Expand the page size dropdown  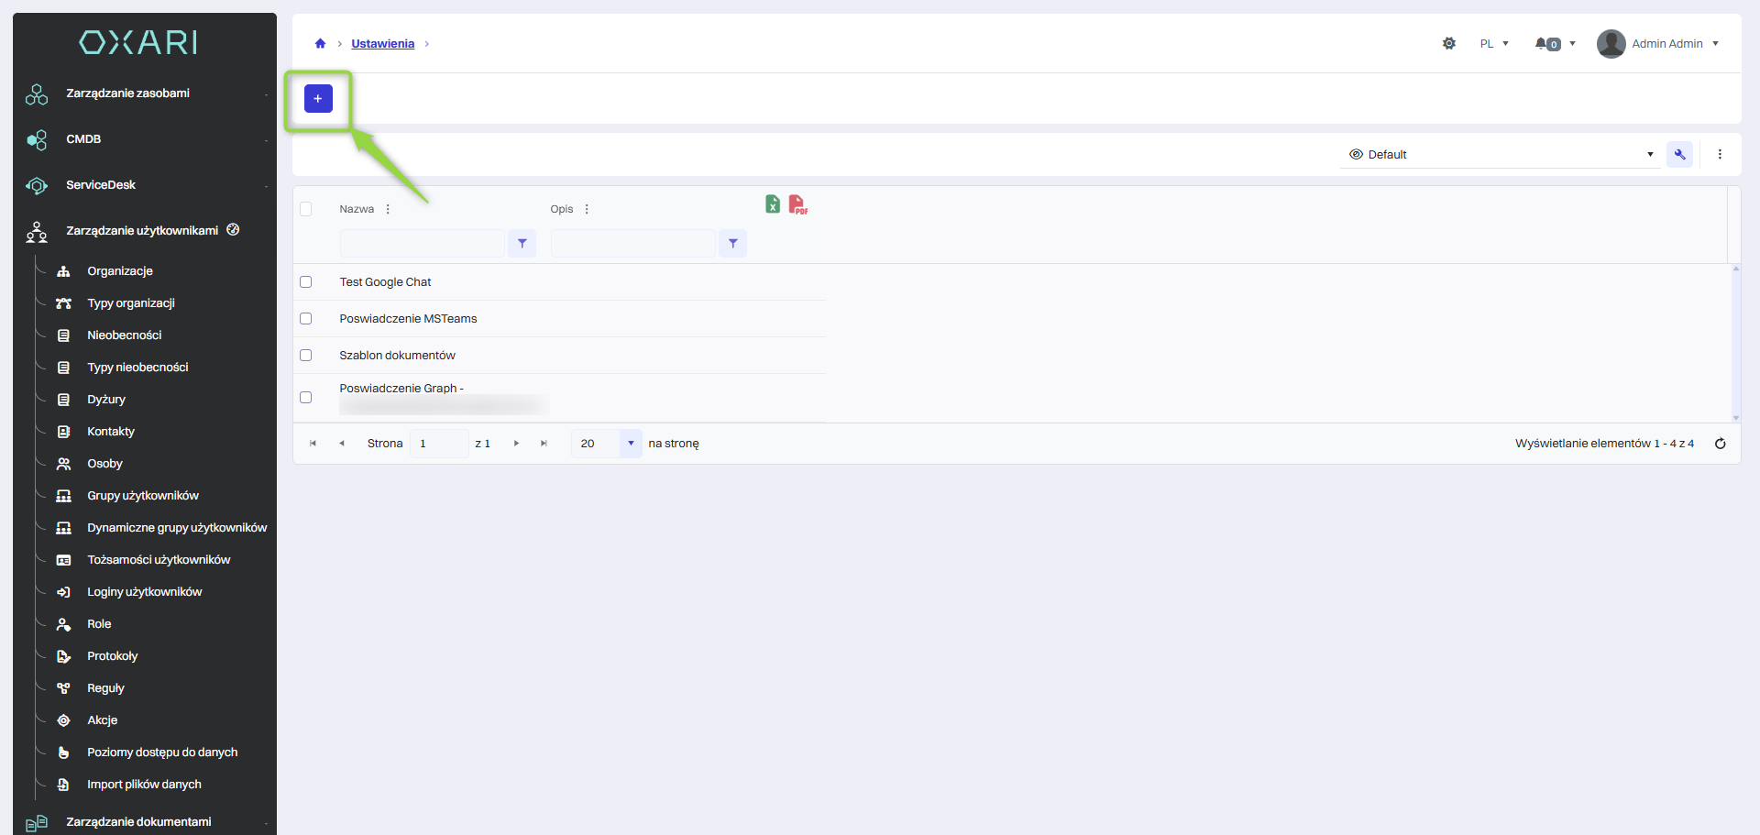(631, 444)
